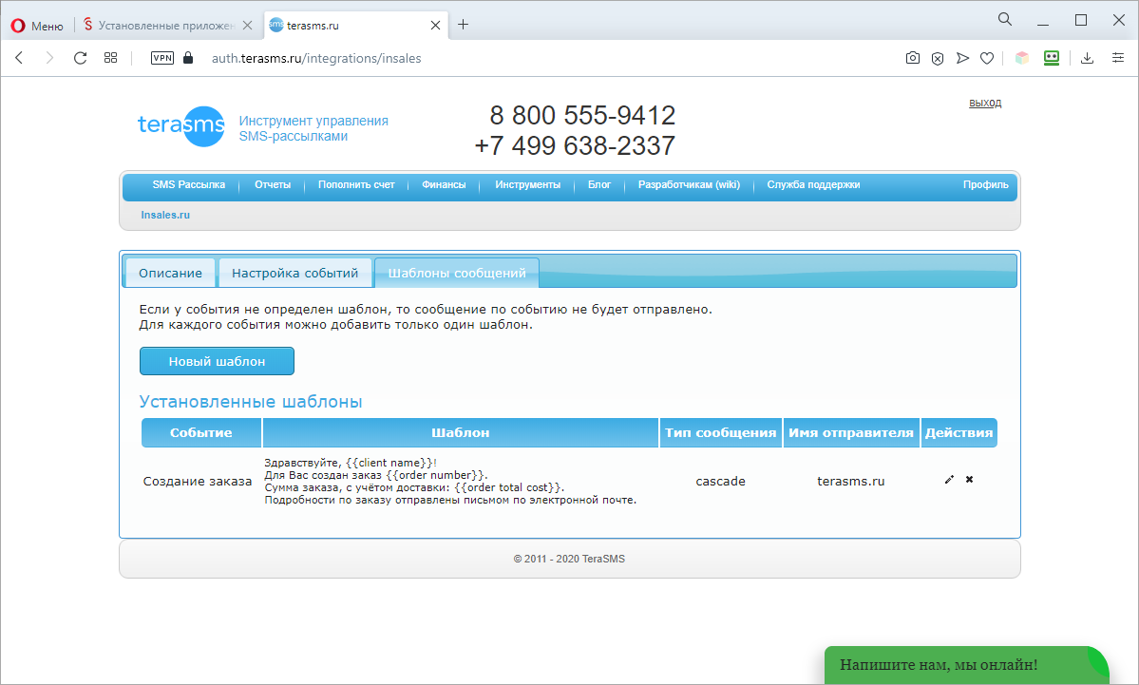Open the speed dial grid icon
1139x685 pixels.
pyautogui.click(x=110, y=58)
